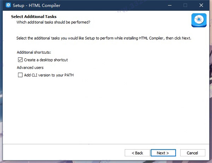The width and height of the screenshot is (212, 163).
Task: Click the "Which additional tasks should be performed?" subtitle
Action: [53, 22]
